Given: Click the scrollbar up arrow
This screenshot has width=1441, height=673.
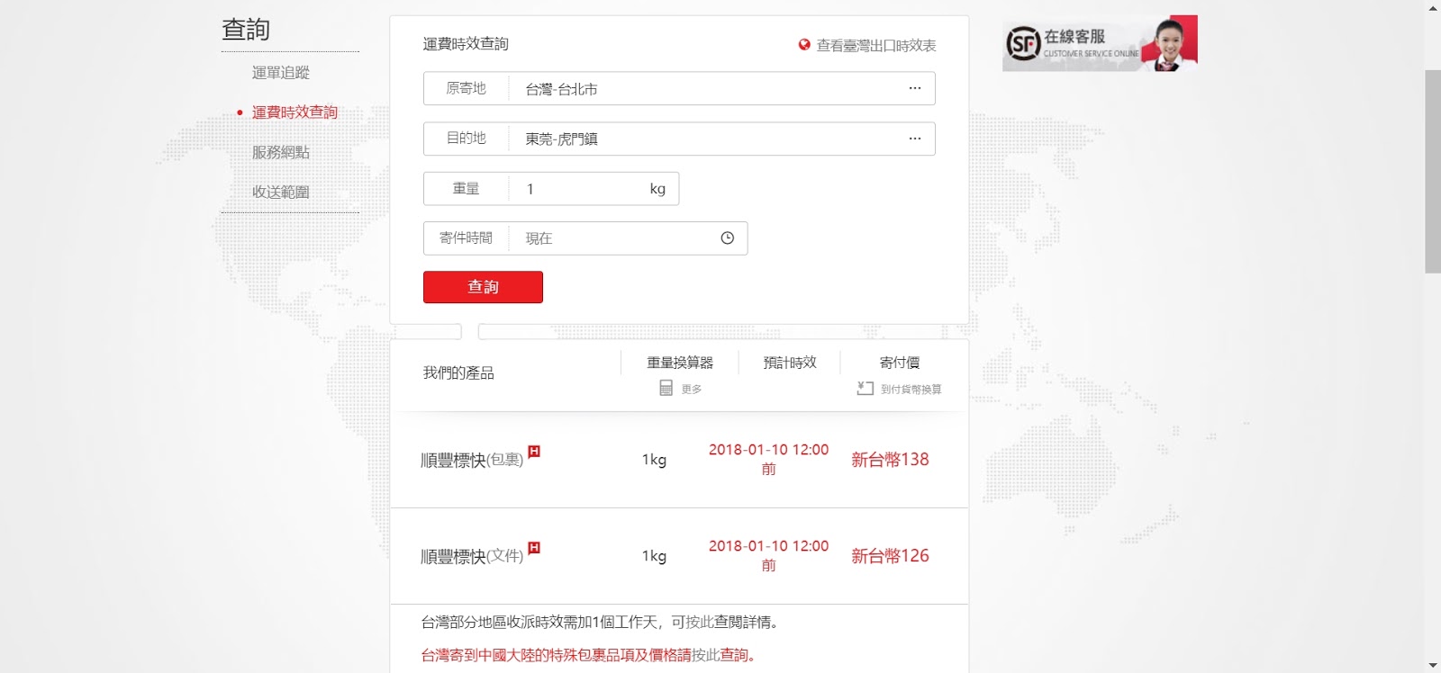Looking at the screenshot, I should pos(1433,8).
